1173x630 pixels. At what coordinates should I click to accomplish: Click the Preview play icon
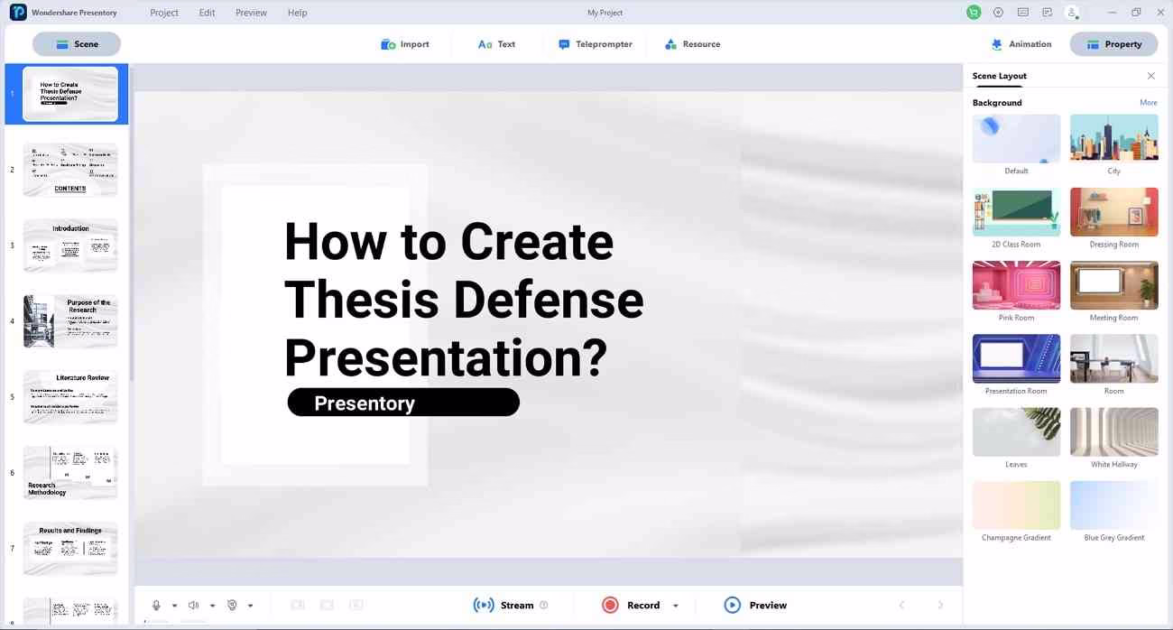(x=733, y=605)
